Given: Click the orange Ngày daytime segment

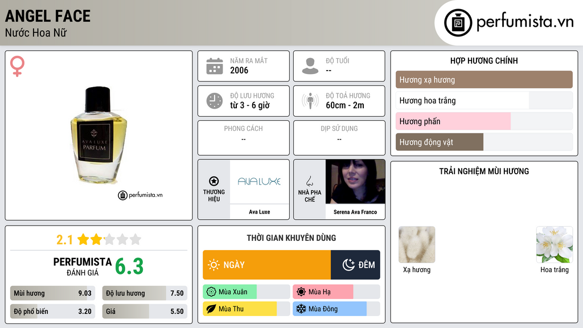Looking at the screenshot, I should tap(266, 265).
